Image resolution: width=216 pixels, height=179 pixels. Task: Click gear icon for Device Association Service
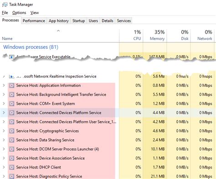tap(11, 159)
